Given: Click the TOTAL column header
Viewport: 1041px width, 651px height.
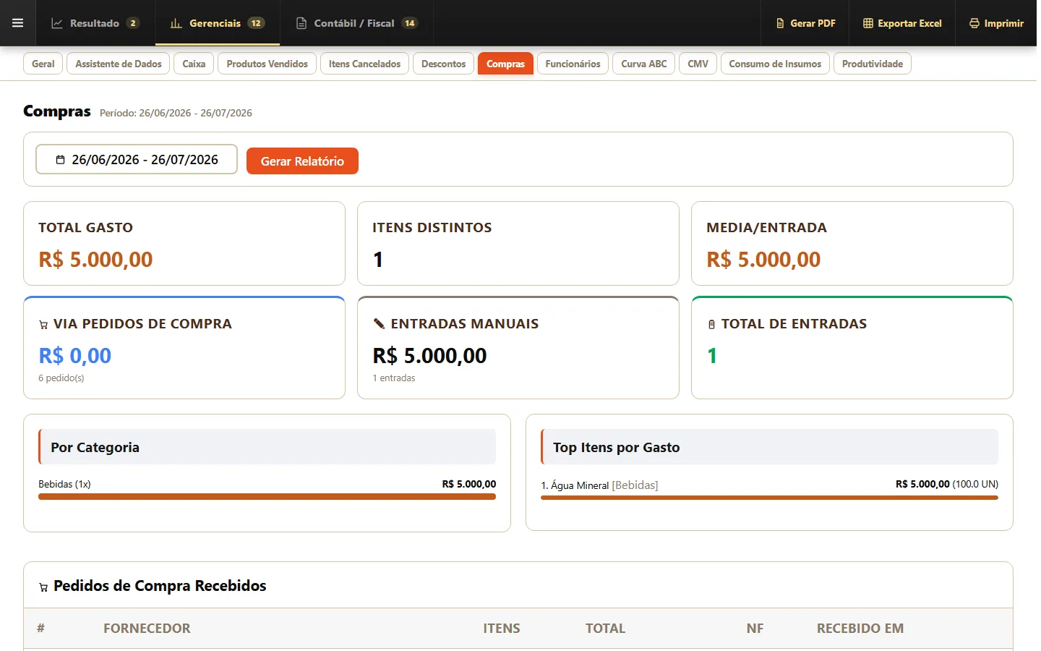Looking at the screenshot, I should coord(605,628).
